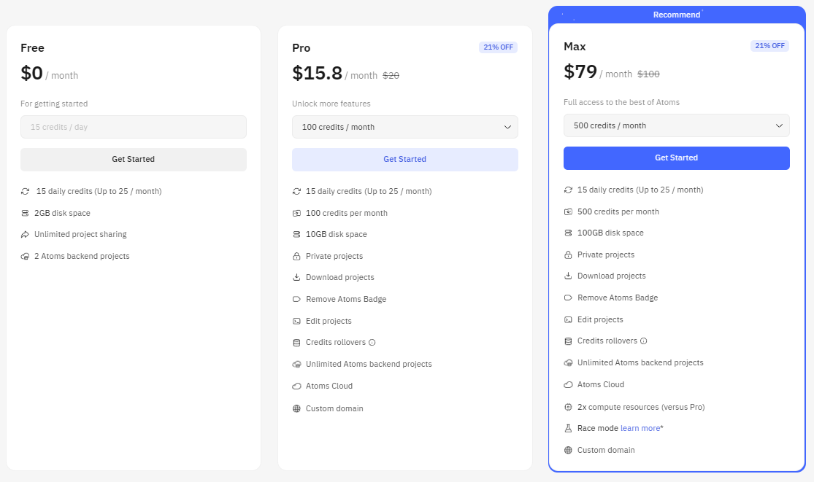Click 'Unlimited project sharing' text
Screen dimensions: 814x482
click(x=80, y=234)
